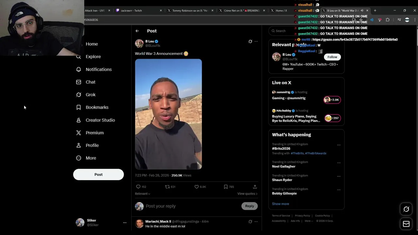418x235 pixels.
Task: Play B Lou's World War 3 video
Action: 169,114
